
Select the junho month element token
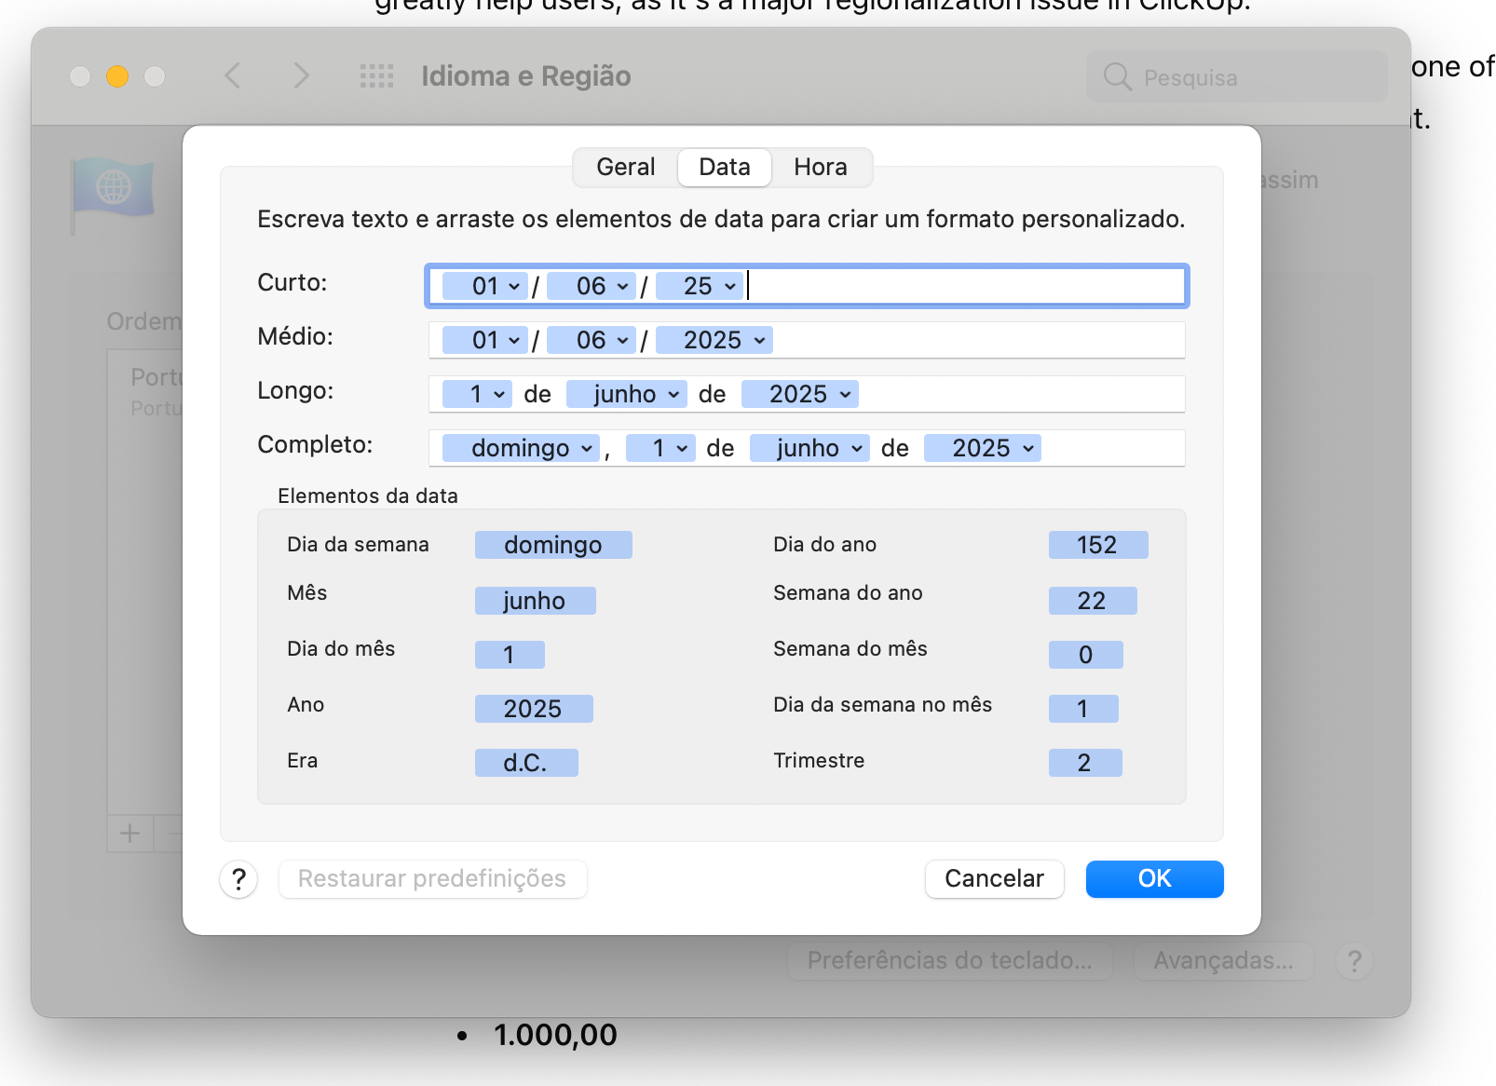535,601
